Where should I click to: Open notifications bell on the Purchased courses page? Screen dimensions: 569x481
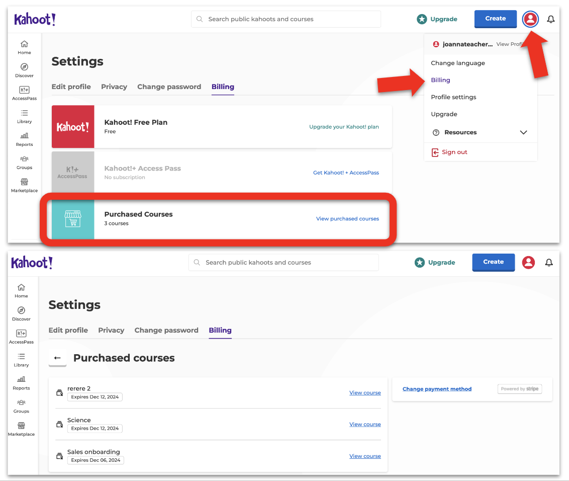coord(549,262)
